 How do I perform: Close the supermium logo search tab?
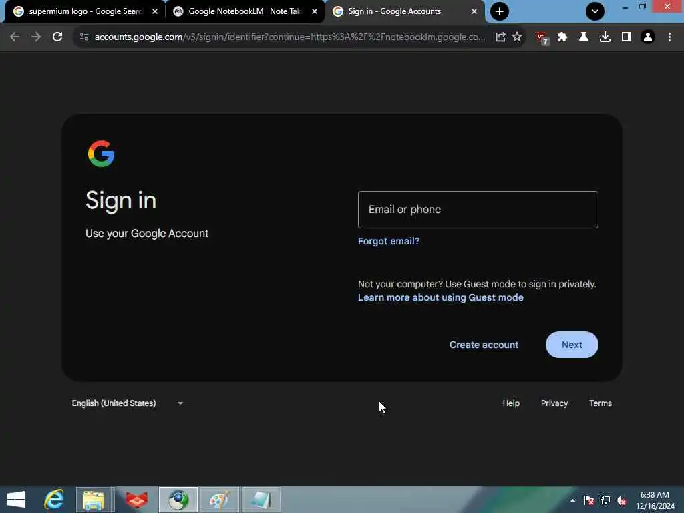click(155, 11)
